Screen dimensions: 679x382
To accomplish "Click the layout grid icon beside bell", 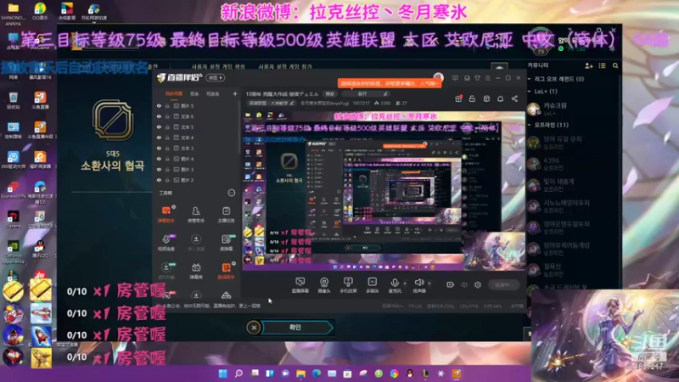I will [486, 98].
